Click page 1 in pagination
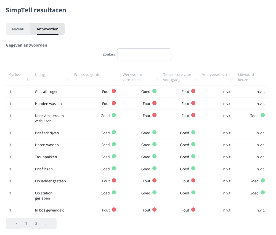276x235 pixels. click(26, 223)
